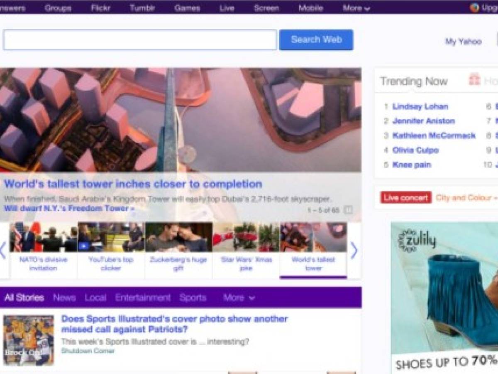This screenshot has width=498, height=374.
Task: Select the Local tab
Action: 95,298
